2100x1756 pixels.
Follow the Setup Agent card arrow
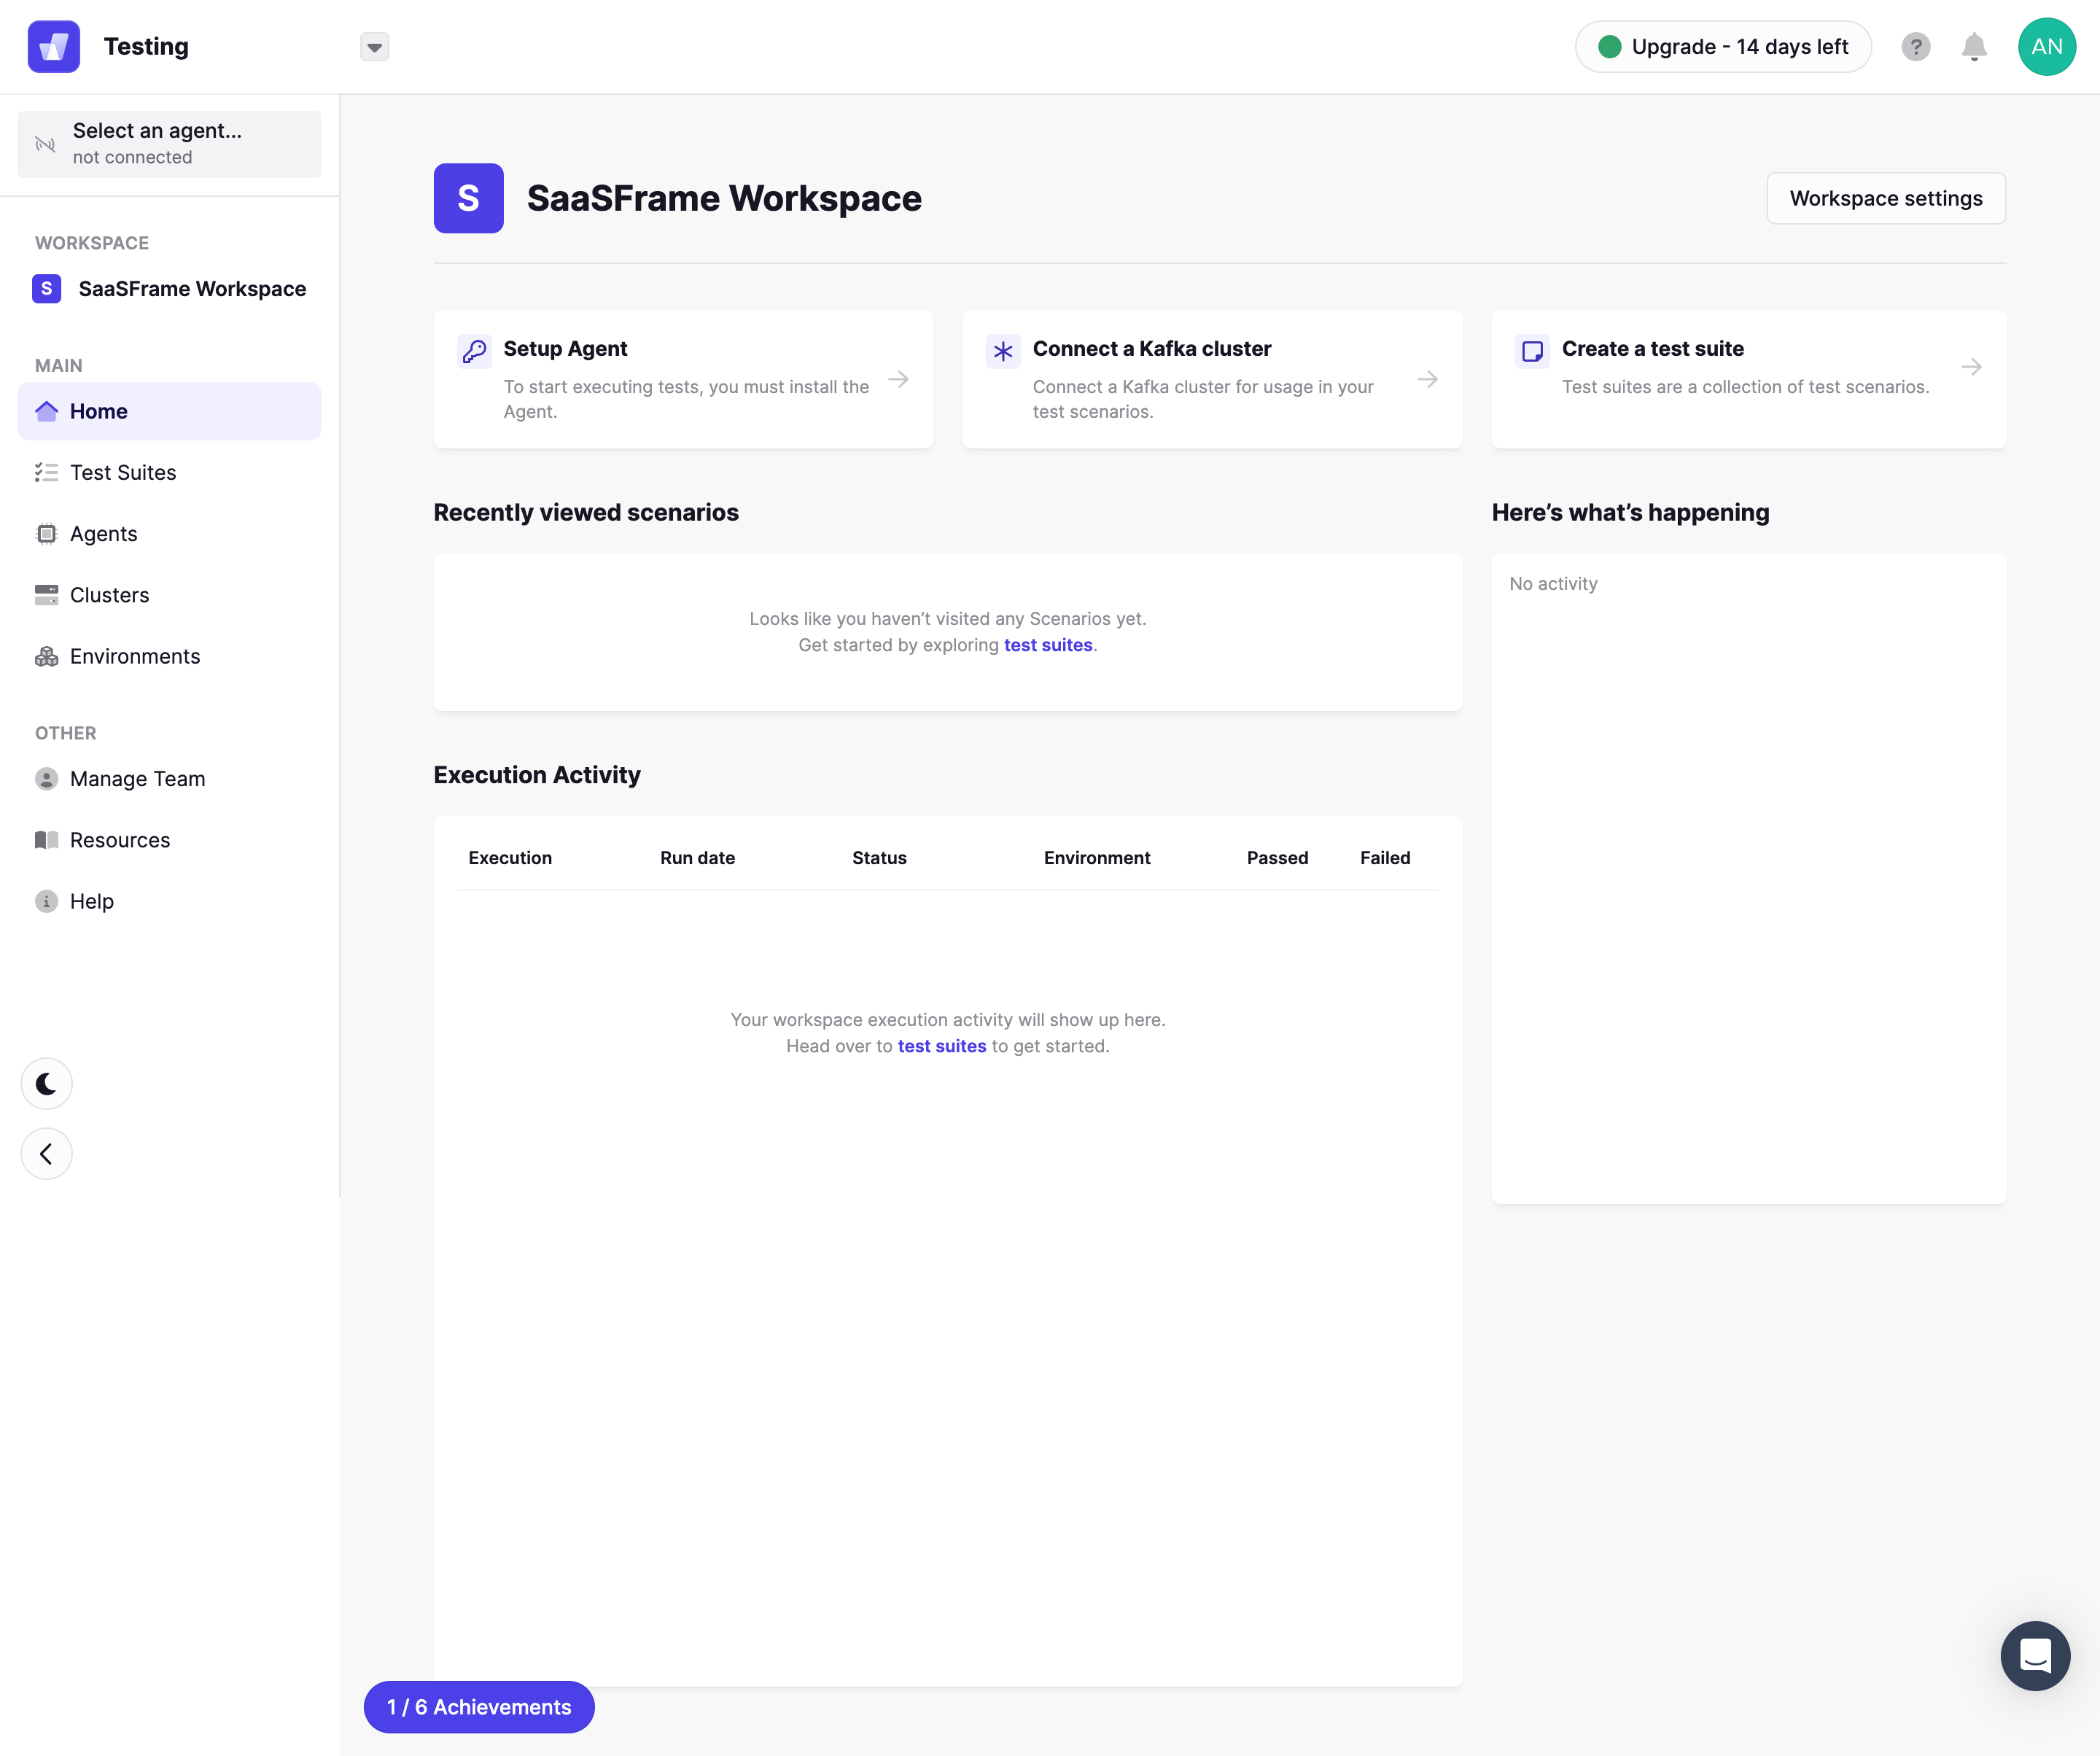[x=898, y=379]
